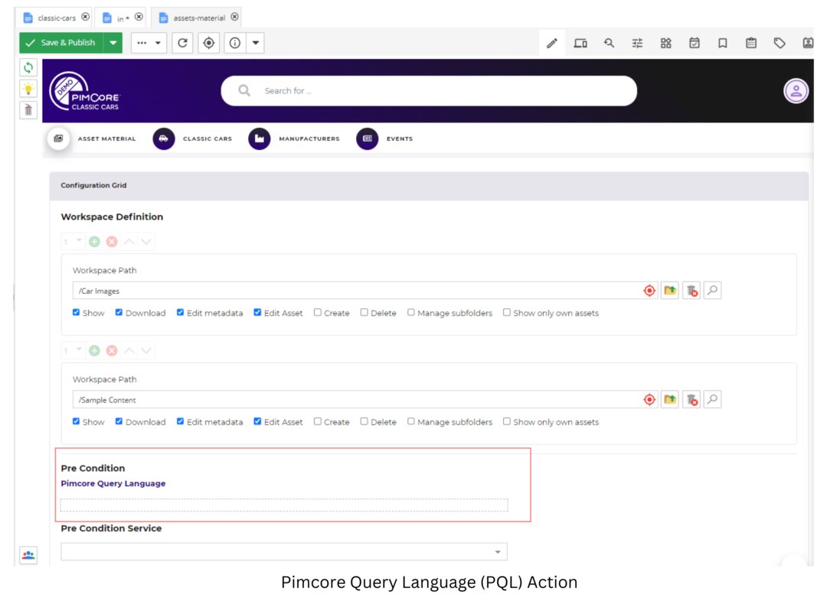The height and width of the screenshot is (597, 827).
Task: Click the Pimcore Classic Cars logo
Action: [x=85, y=91]
